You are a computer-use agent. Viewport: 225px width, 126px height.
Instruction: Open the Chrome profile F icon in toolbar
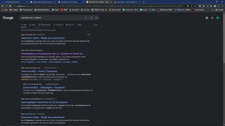click(x=219, y=6)
